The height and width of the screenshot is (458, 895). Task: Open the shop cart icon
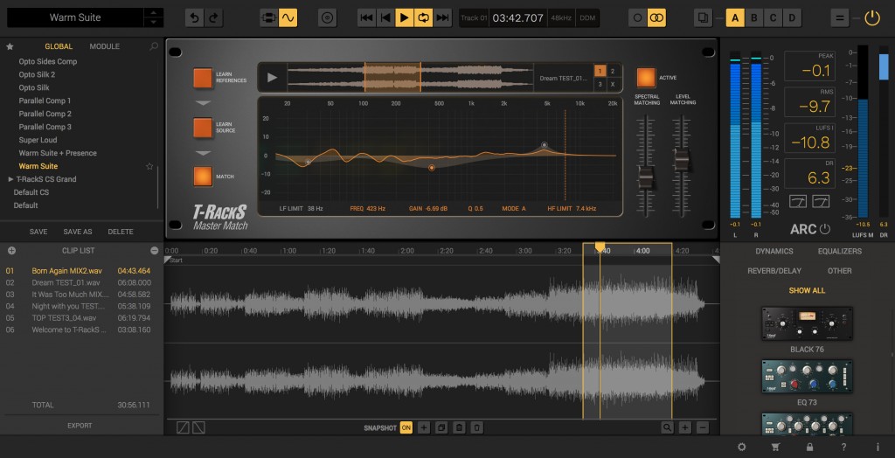pyautogui.click(x=775, y=448)
